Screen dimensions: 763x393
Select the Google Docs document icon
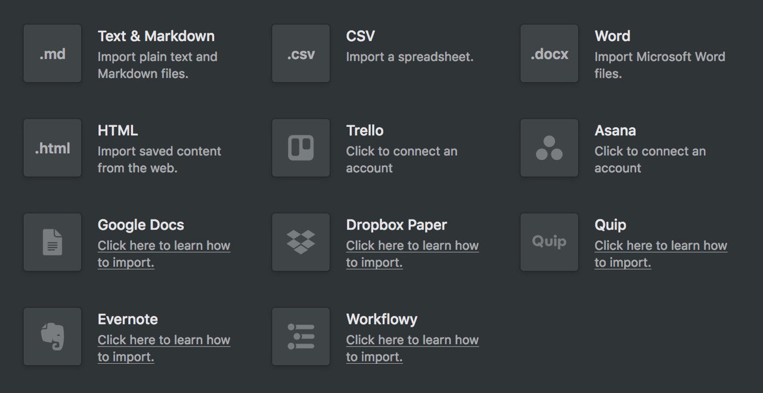pyautogui.click(x=52, y=242)
